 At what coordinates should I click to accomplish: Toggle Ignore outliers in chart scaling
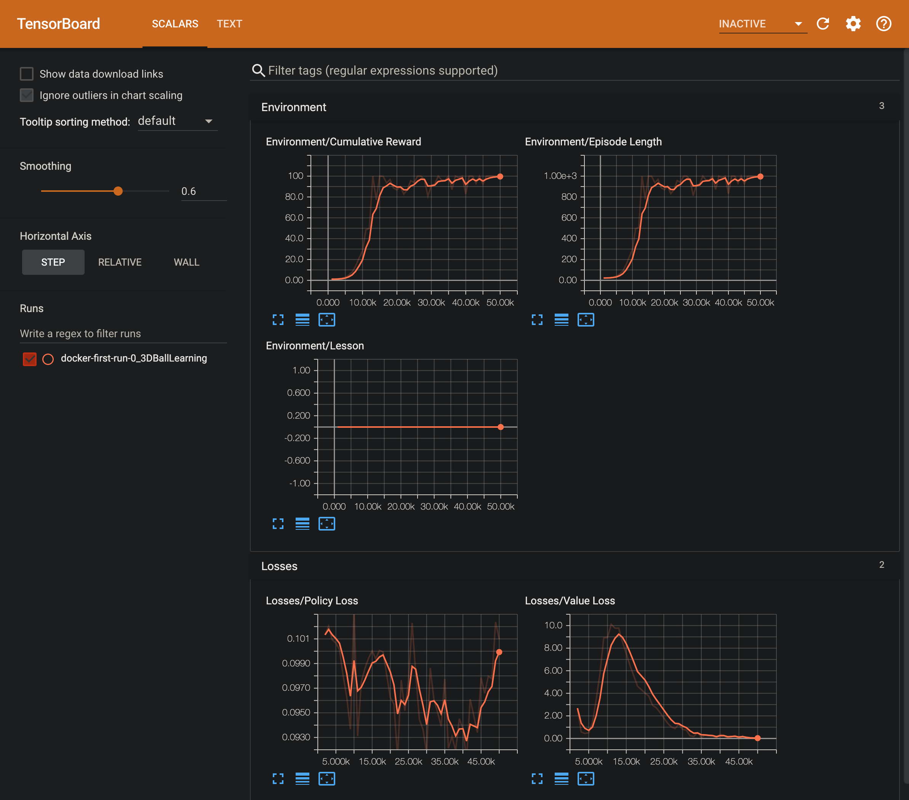(27, 95)
